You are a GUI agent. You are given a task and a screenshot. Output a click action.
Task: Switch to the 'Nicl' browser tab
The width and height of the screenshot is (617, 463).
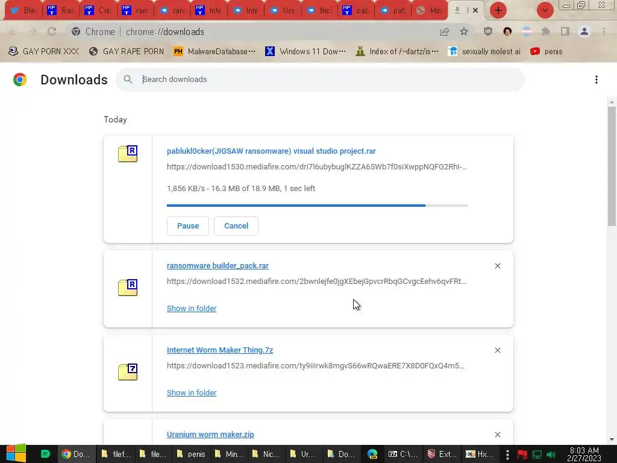319,11
